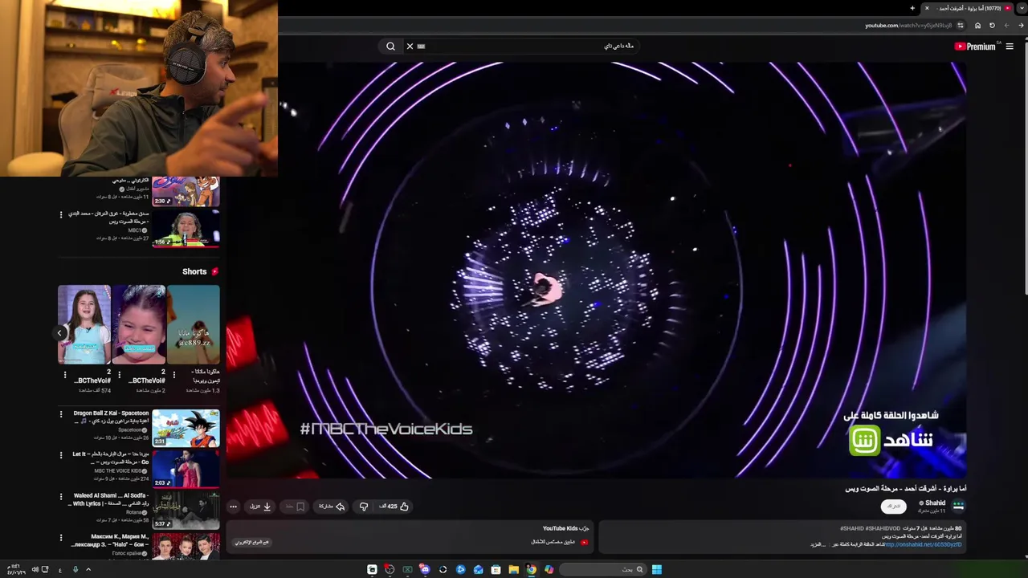Open a new browser tab

point(912,8)
